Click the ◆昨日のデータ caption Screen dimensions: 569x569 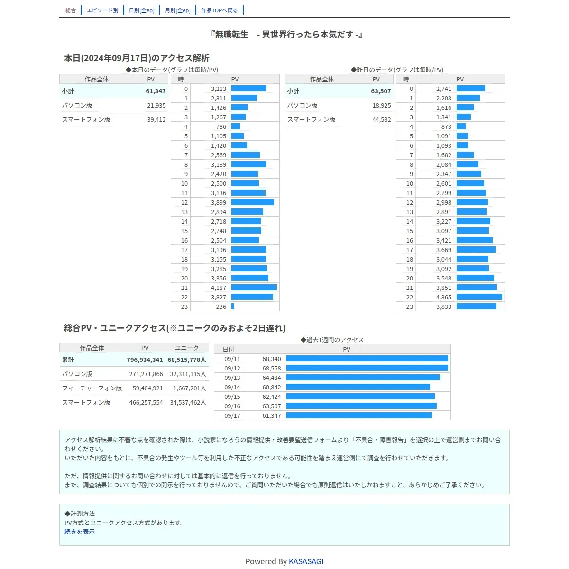(x=397, y=70)
